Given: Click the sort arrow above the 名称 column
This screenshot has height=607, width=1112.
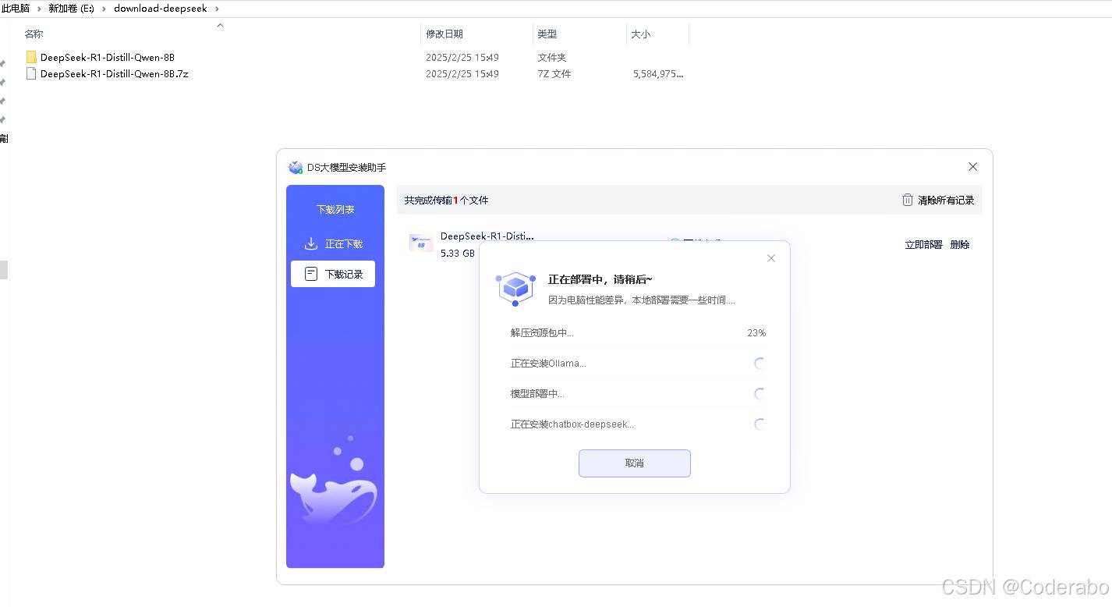Looking at the screenshot, I should (220, 25).
